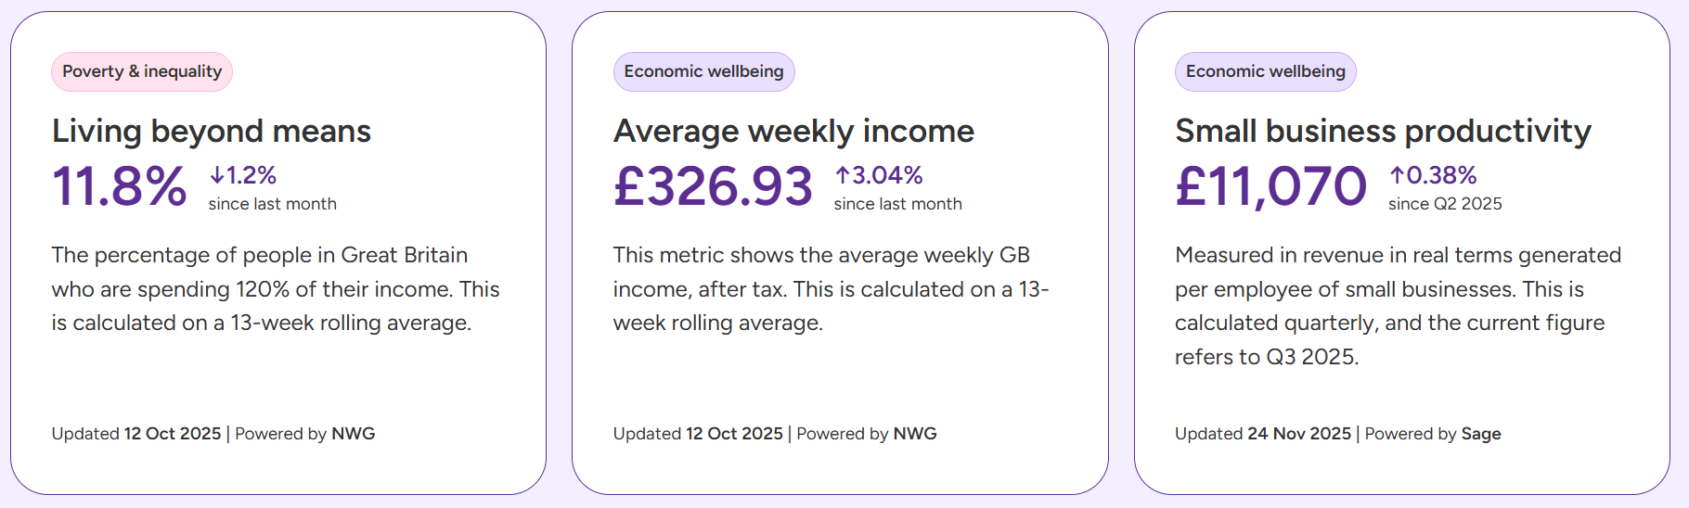Click the down arrow beside 1.2%
Screen dimensions: 1689x508
coord(216,174)
